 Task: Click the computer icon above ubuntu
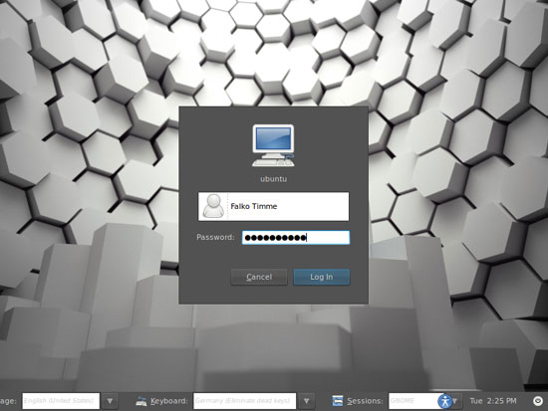pyautogui.click(x=273, y=145)
